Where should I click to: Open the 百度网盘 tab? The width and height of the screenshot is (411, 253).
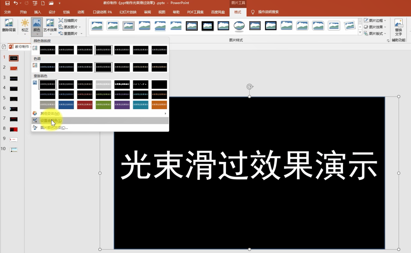[x=218, y=12]
